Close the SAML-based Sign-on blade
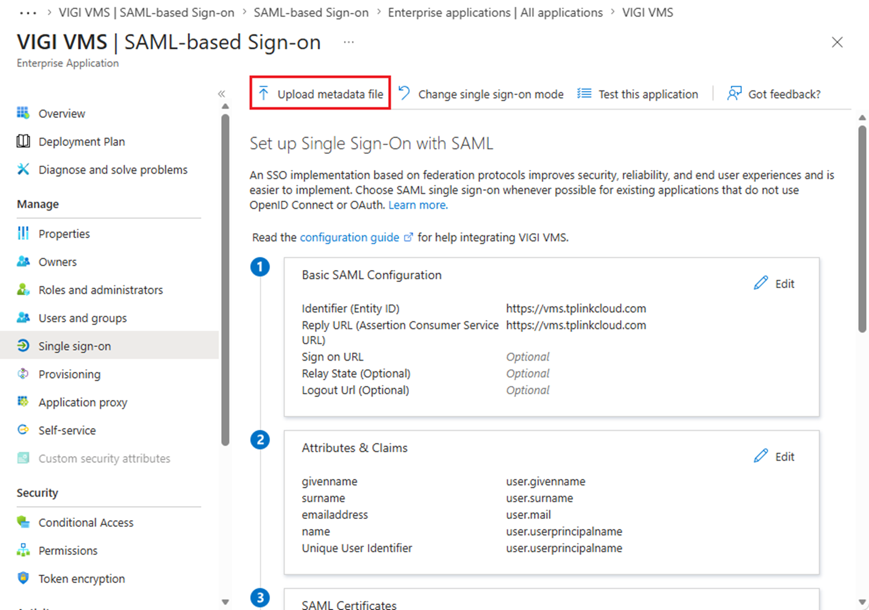The height and width of the screenshot is (610, 869). click(x=837, y=42)
